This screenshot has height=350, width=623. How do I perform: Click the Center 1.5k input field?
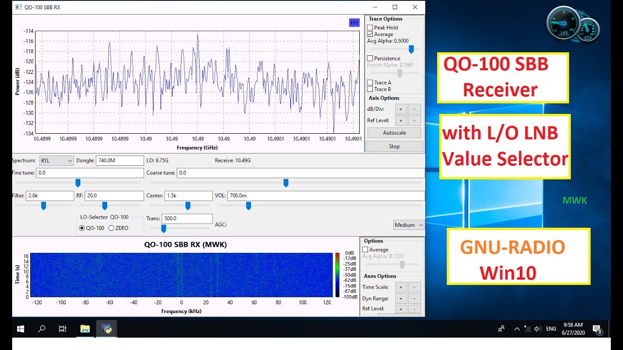pos(188,195)
